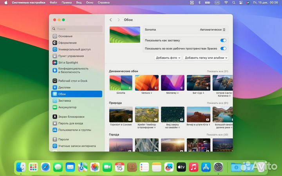The width and height of the screenshot is (282, 176).
Task: Open Mail app in the Dock
Action: point(70,167)
